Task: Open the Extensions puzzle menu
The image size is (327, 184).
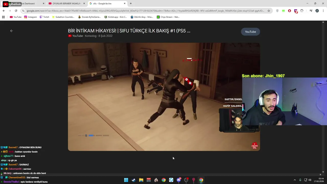Action: click(302, 11)
